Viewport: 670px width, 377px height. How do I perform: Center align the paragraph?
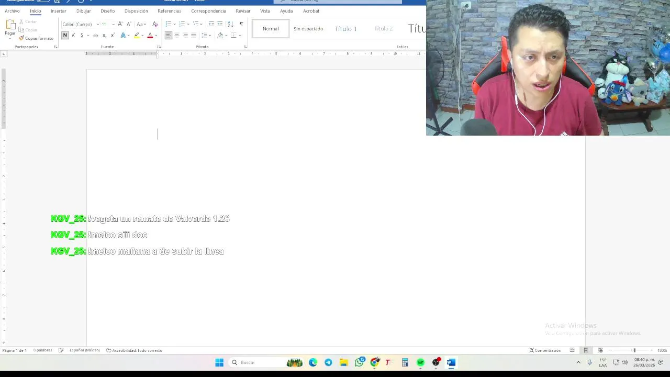coord(177,35)
